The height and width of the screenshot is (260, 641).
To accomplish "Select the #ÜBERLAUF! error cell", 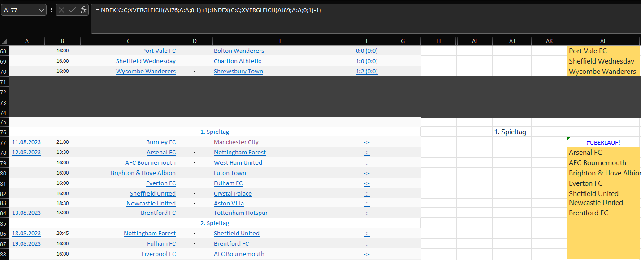I will point(603,142).
